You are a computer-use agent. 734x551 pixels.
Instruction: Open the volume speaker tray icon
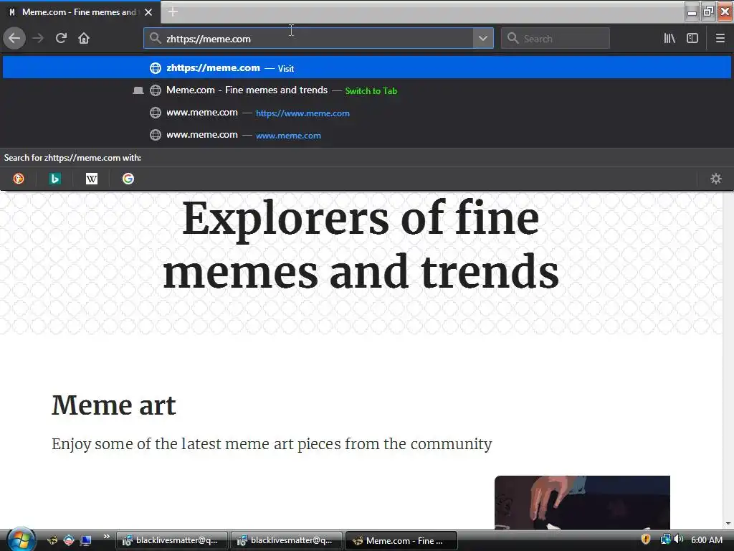(x=679, y=540)
